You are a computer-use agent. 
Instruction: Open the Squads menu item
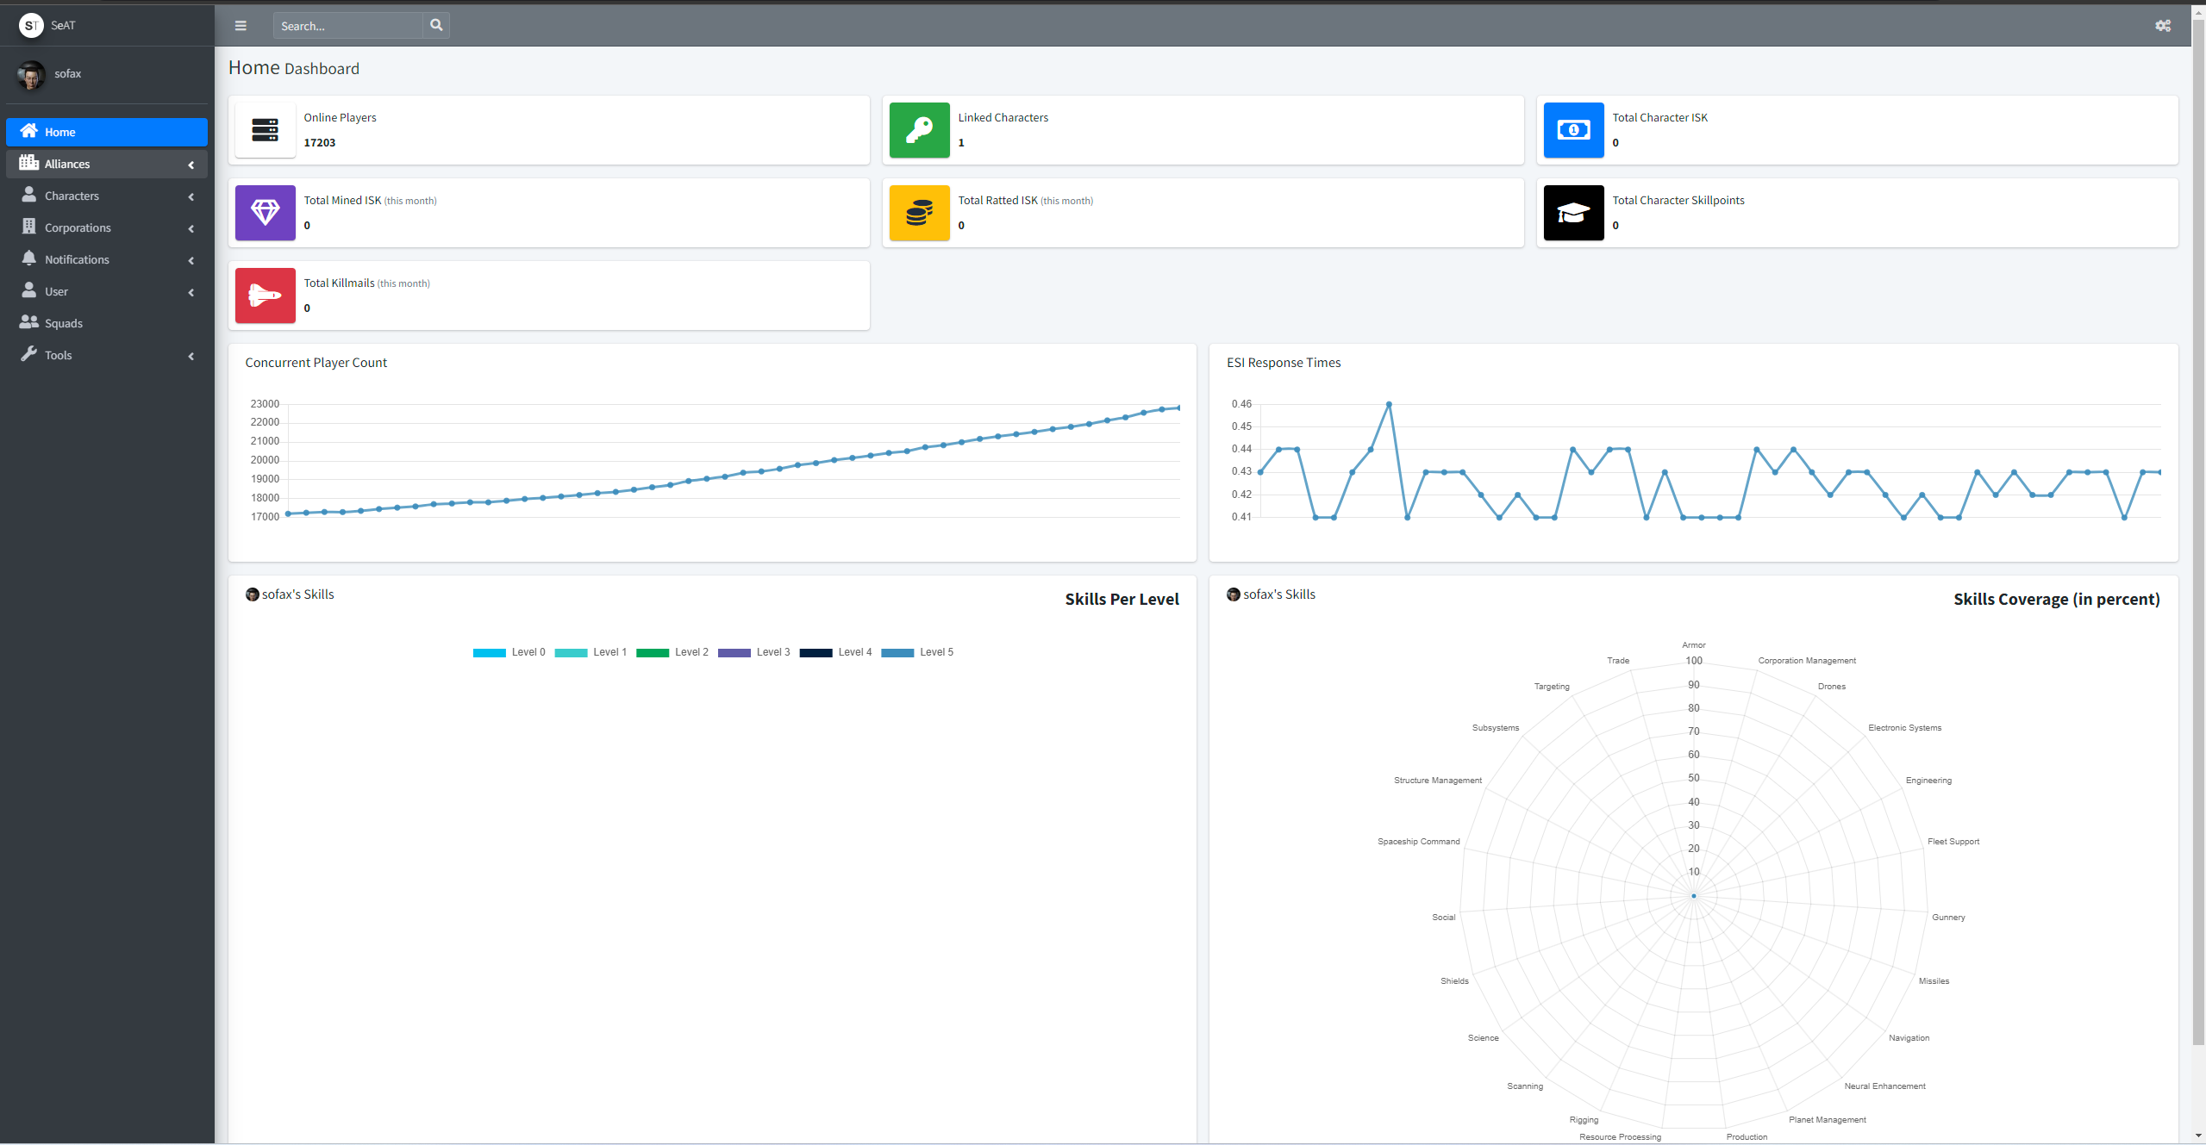tap(64, 323)
